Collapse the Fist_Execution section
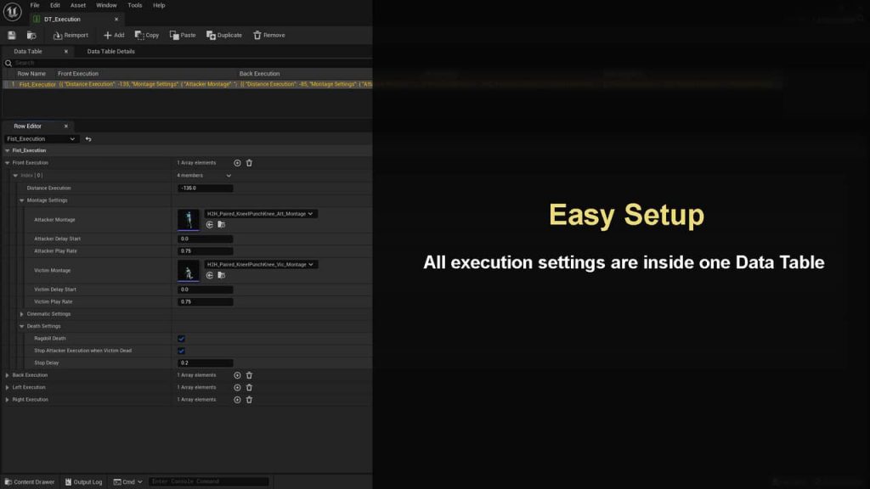The width and height of the screenshot is (870, 489). pyautogui.click(x=7, y=151)
